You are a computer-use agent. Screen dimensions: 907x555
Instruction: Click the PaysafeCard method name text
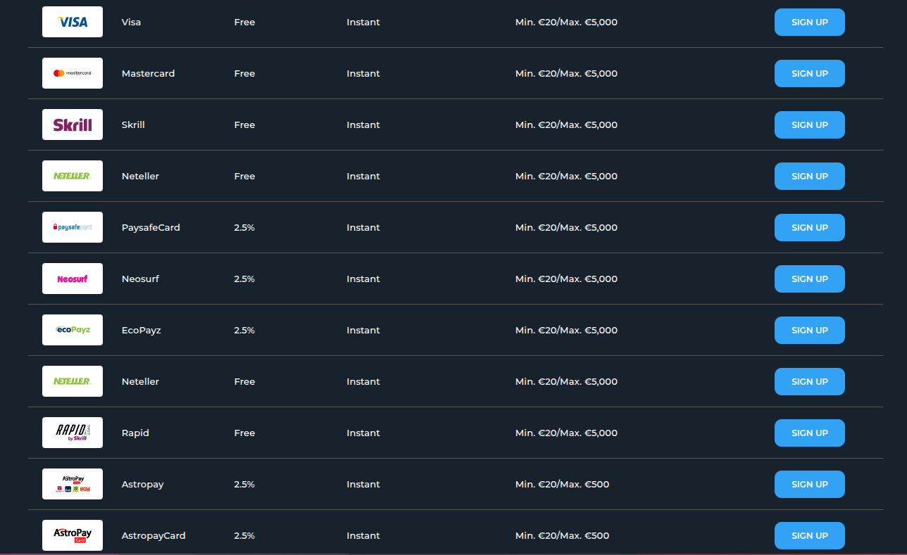click(x=151, y=227)
